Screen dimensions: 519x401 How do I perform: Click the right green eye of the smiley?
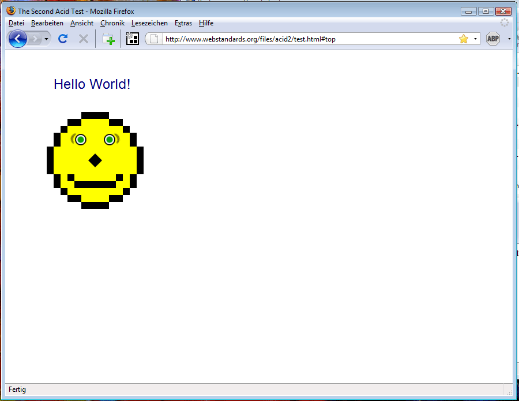click(x=110, y=140)
